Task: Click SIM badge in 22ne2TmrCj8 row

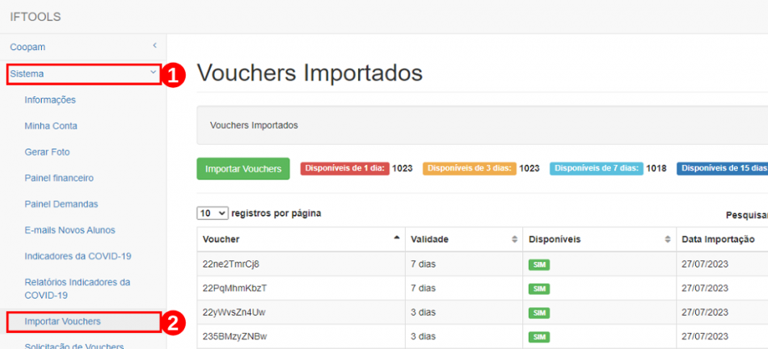Action: coord(538,265)
